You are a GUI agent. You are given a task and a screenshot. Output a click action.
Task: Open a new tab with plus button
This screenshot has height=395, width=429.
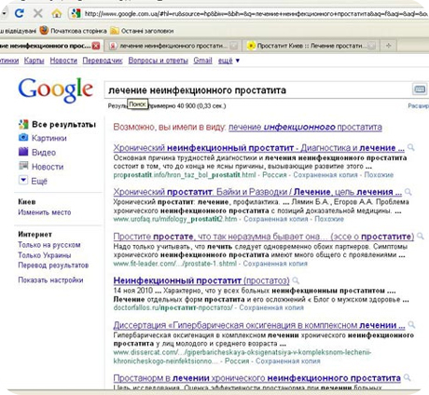pos(389,46)
